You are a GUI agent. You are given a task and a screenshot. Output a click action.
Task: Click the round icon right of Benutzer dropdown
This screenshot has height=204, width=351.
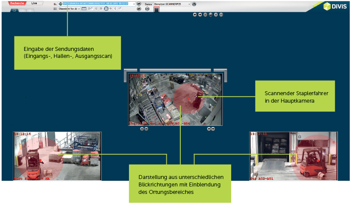click(194, 4)
